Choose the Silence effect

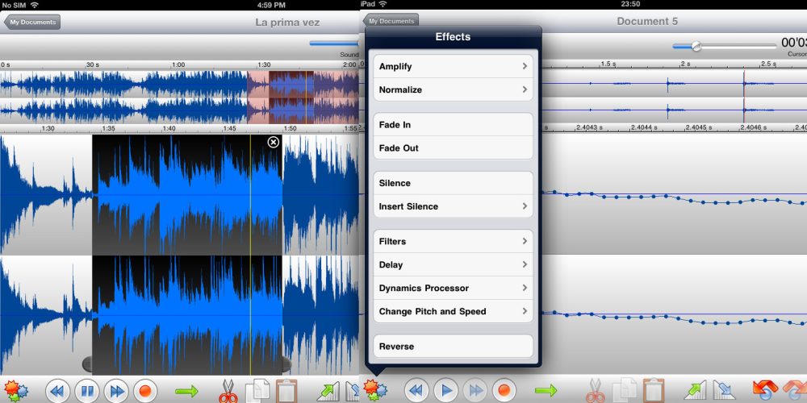[452, 183]
